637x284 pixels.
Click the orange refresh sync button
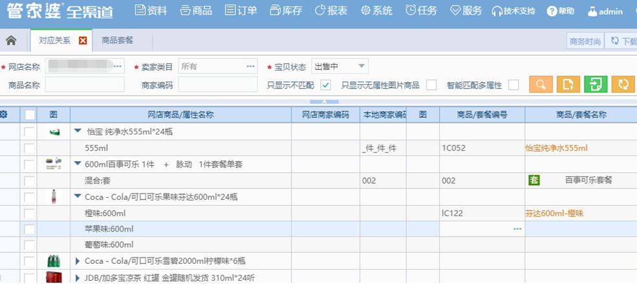click(x=623, y=84)
